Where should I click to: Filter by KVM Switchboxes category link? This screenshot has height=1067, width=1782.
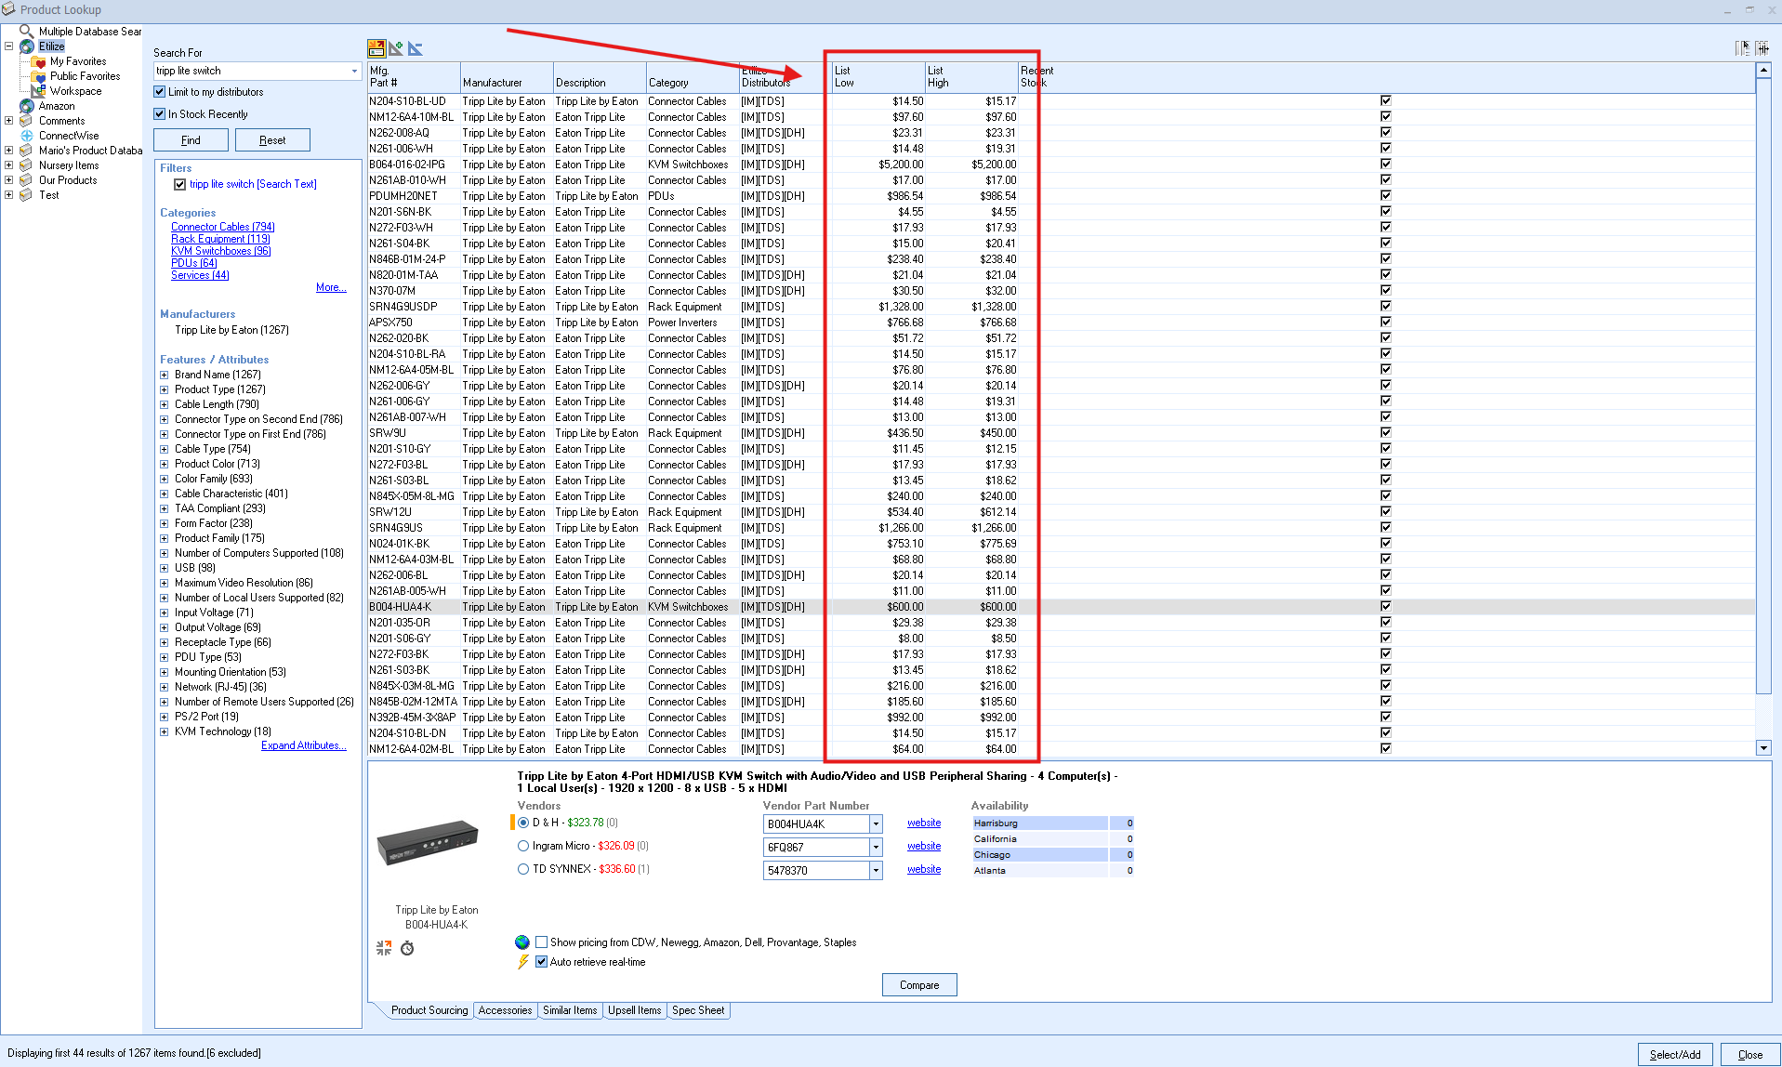click(x=220, y=251)
